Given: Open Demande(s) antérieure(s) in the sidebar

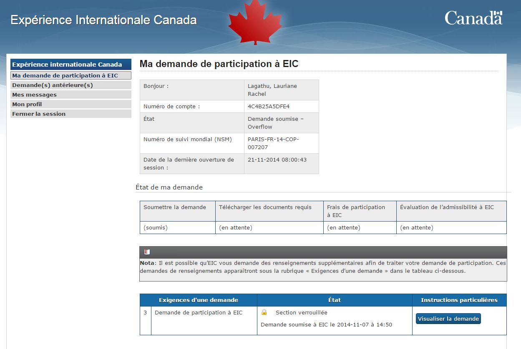Looking at the screenshot, I should coord(71,85).
